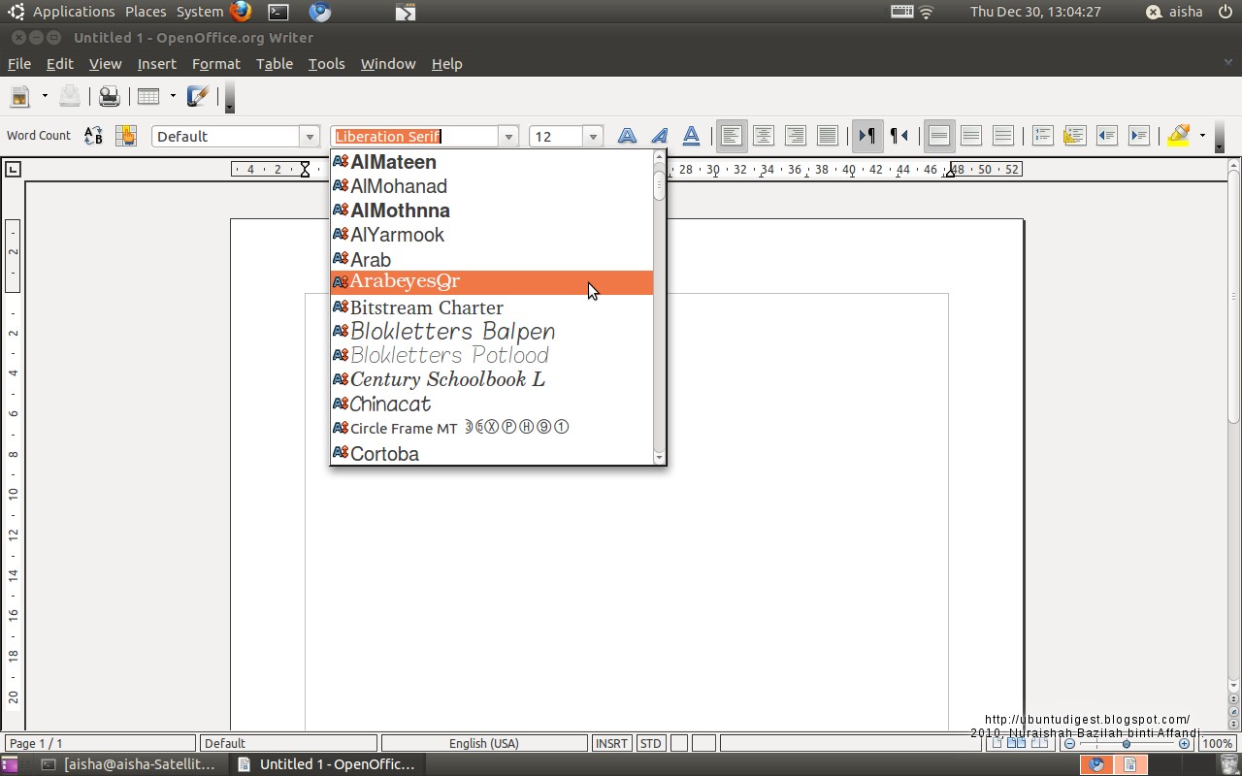Turn on bulleted list
The image size is (1242, 776).
[x=1075, y=136]
